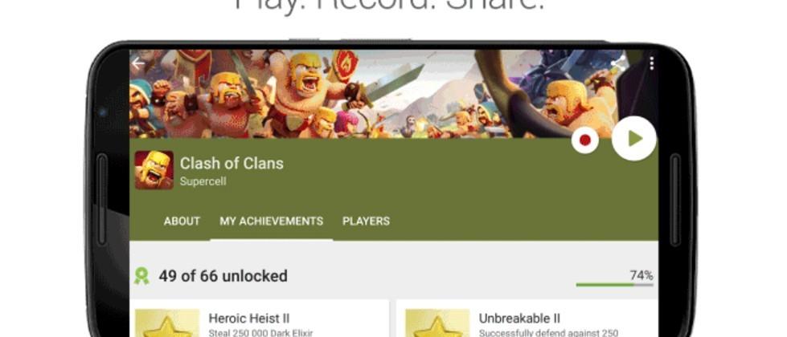Launch the game with the green play button
The width and height of the screenshot is (787, 337).
click(634, 138)
